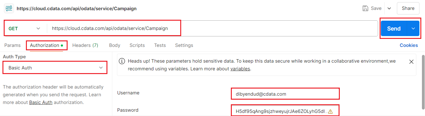Open the Scripts tab
This screenshot has width=425, height=116.
tap(137, 45)
